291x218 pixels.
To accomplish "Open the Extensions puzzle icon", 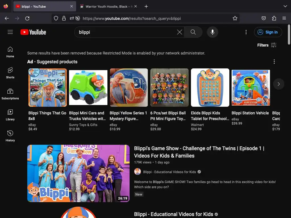I will point(274,18).
